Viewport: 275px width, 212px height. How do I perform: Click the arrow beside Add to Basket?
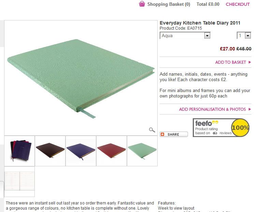(x=250, y=62)
